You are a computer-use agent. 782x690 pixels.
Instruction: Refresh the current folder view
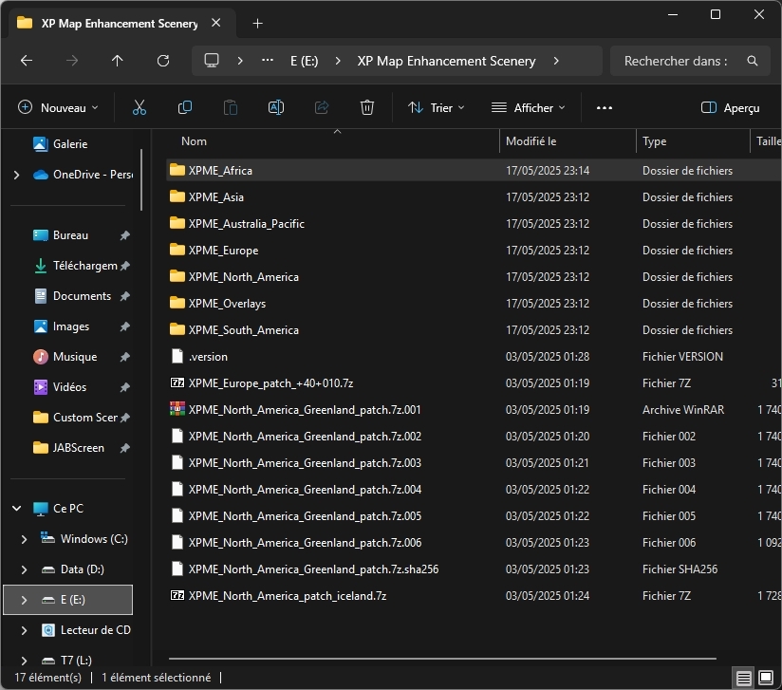(163, 61)
